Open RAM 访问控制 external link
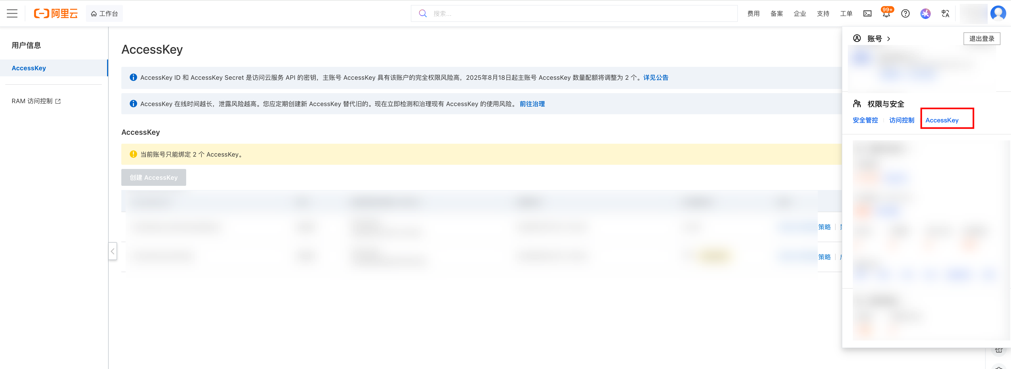 tap(36, 101)
